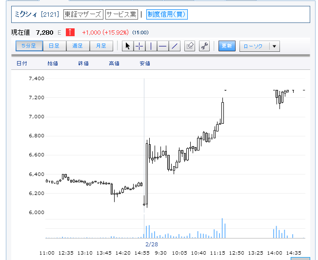This screenshot has height=260, width=318.
Task: Click the (15:00) timestamp
Action: [140, 33]
